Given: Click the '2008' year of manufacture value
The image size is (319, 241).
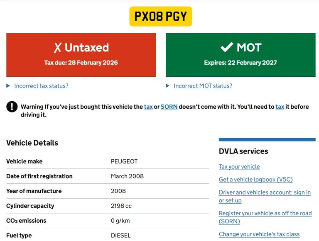Looking at the screenshot, I should tap(118, 191).
